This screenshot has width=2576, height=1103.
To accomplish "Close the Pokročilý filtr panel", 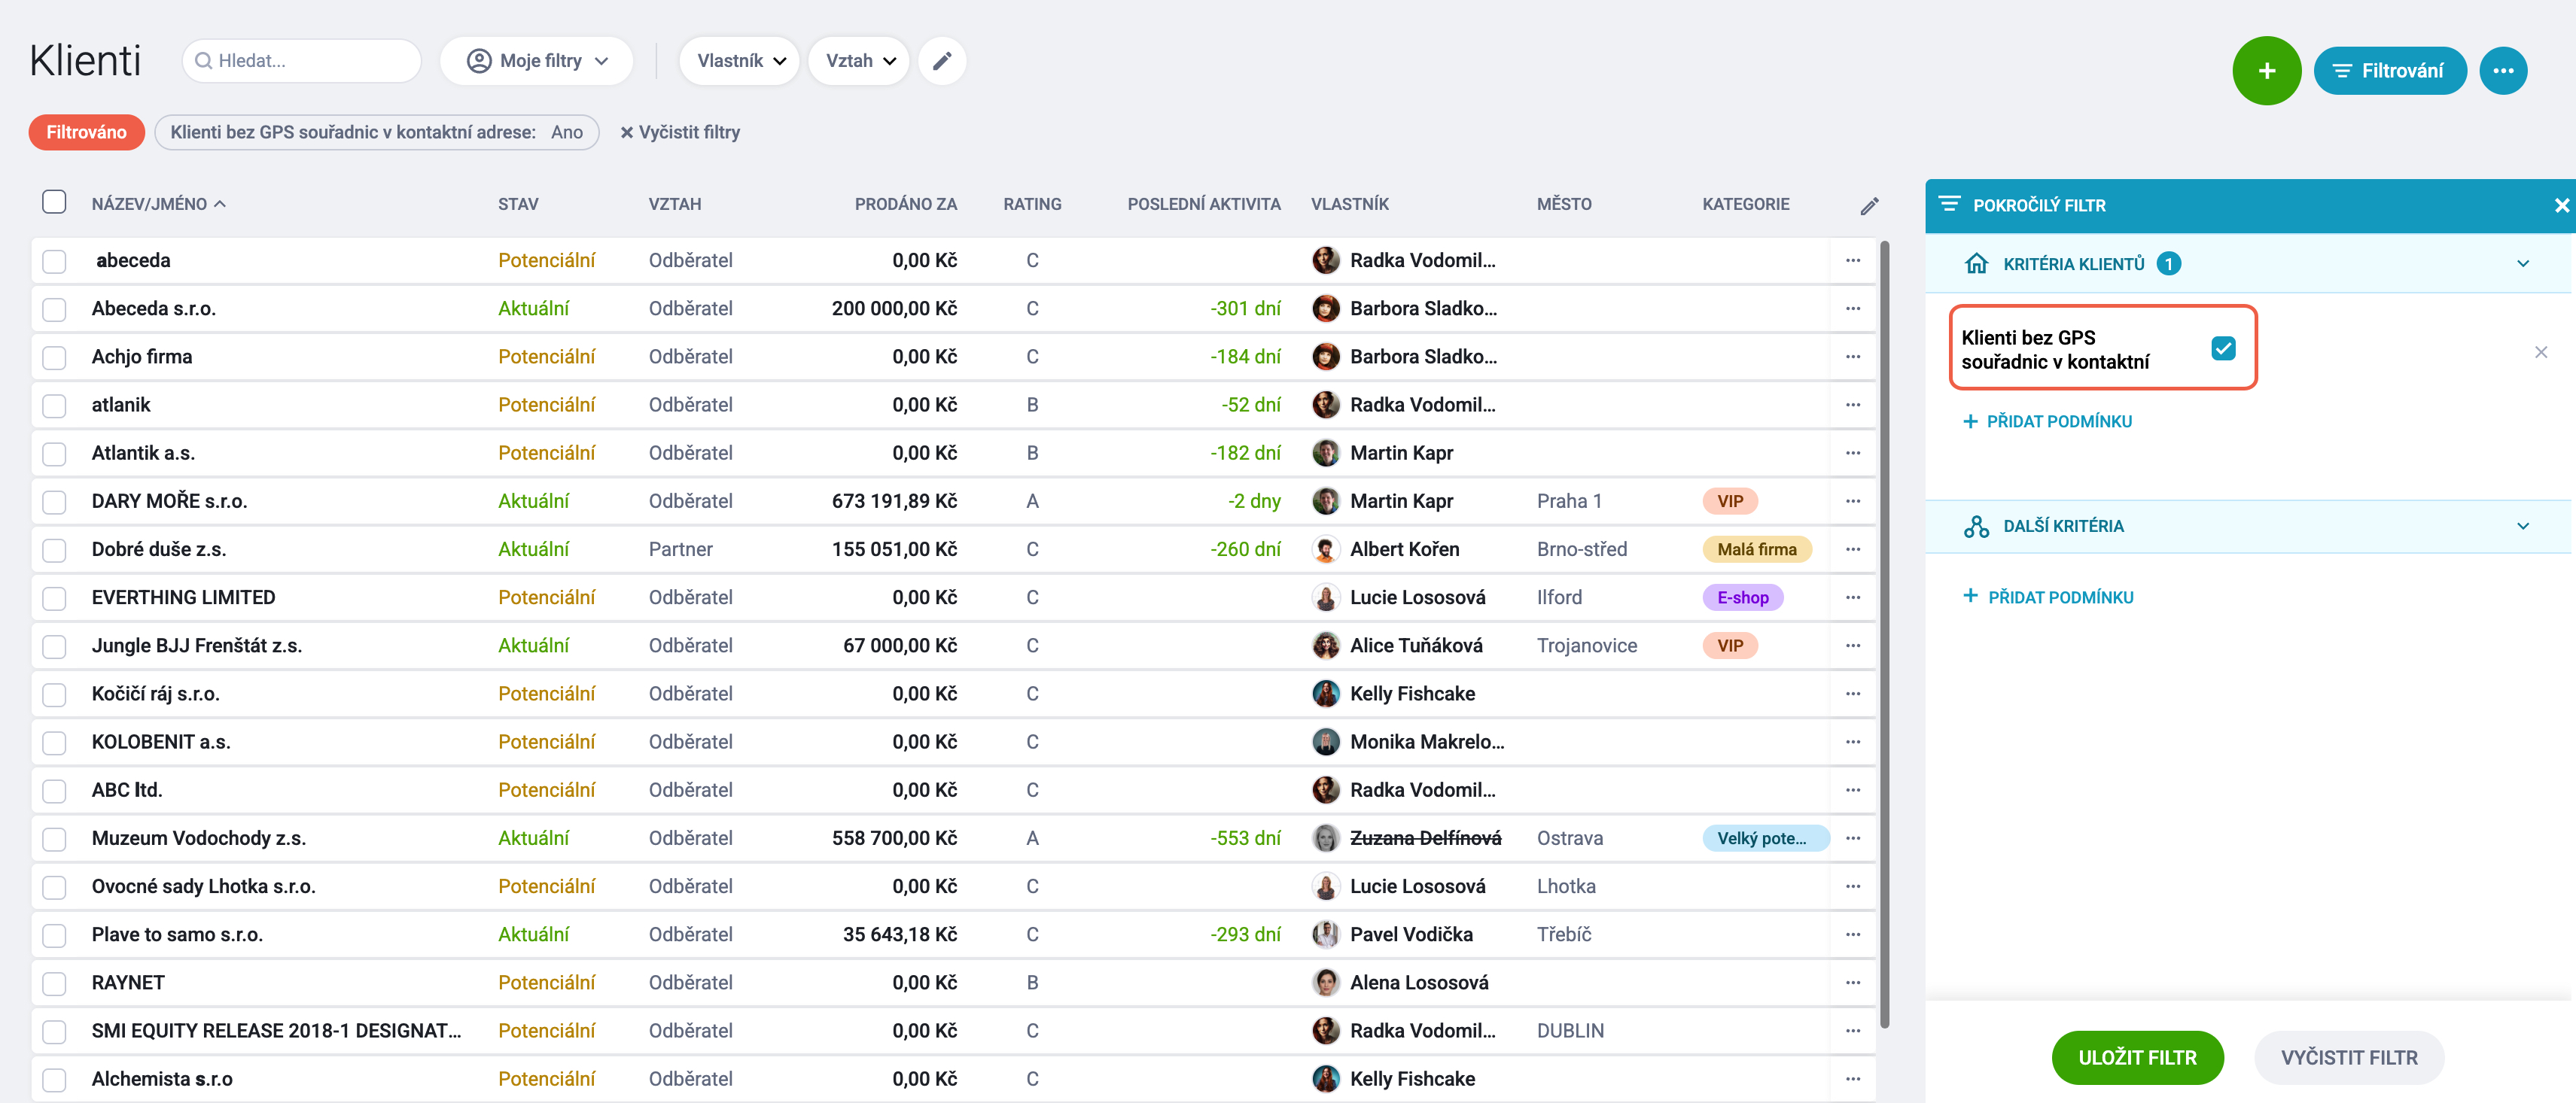I will (x=2561, y=205).
